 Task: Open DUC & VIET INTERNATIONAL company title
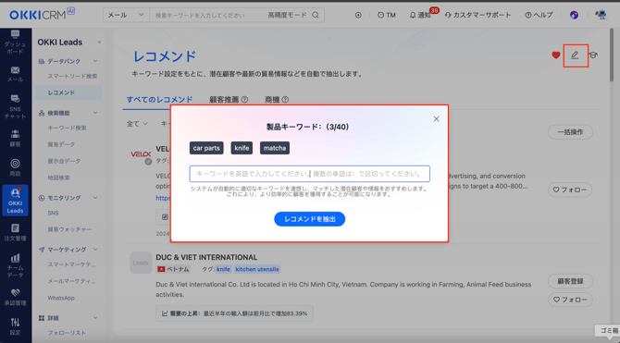coord(206,257)
